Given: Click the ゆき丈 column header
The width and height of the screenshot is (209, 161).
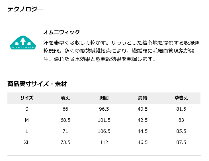Looking at the screenshot, I should pyautogui.click(x=181, y=98).
